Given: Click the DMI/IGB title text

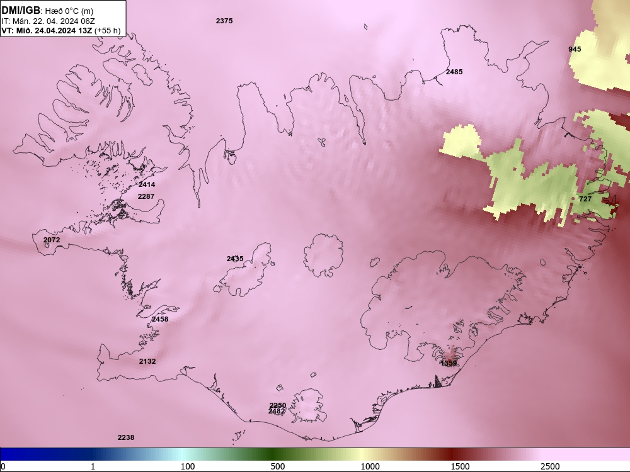Looking at the screenshot, I should pos(21,11).
